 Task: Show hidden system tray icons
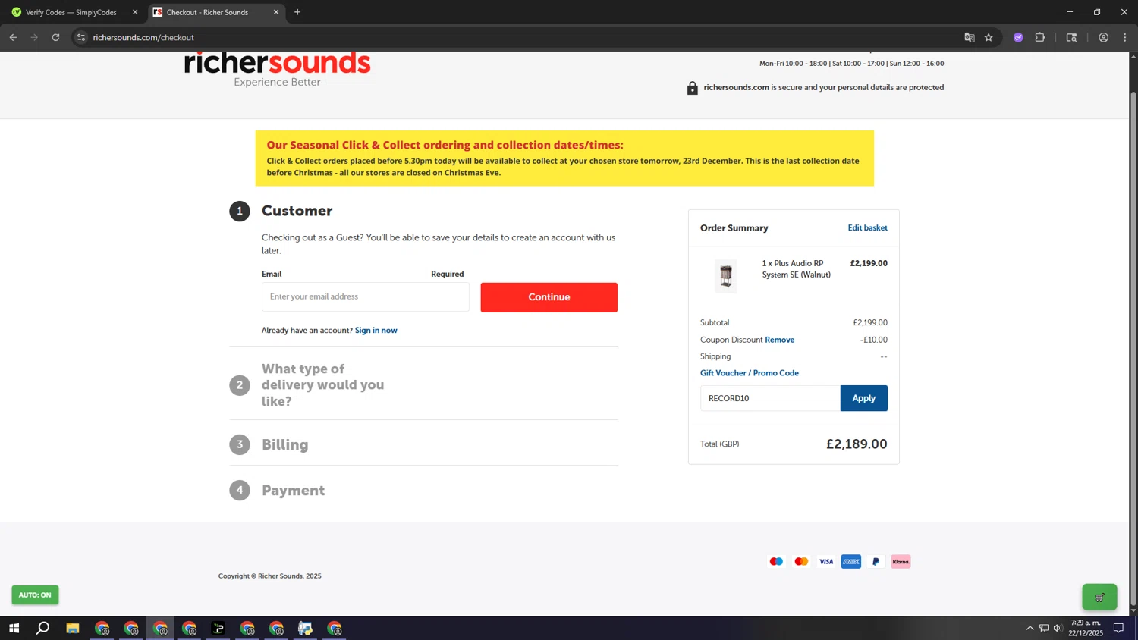(1030, 628)
